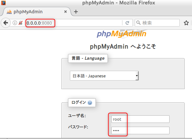Open a new tab with plus button
This screenshot has width=192, height=139.
pos(76,12)
